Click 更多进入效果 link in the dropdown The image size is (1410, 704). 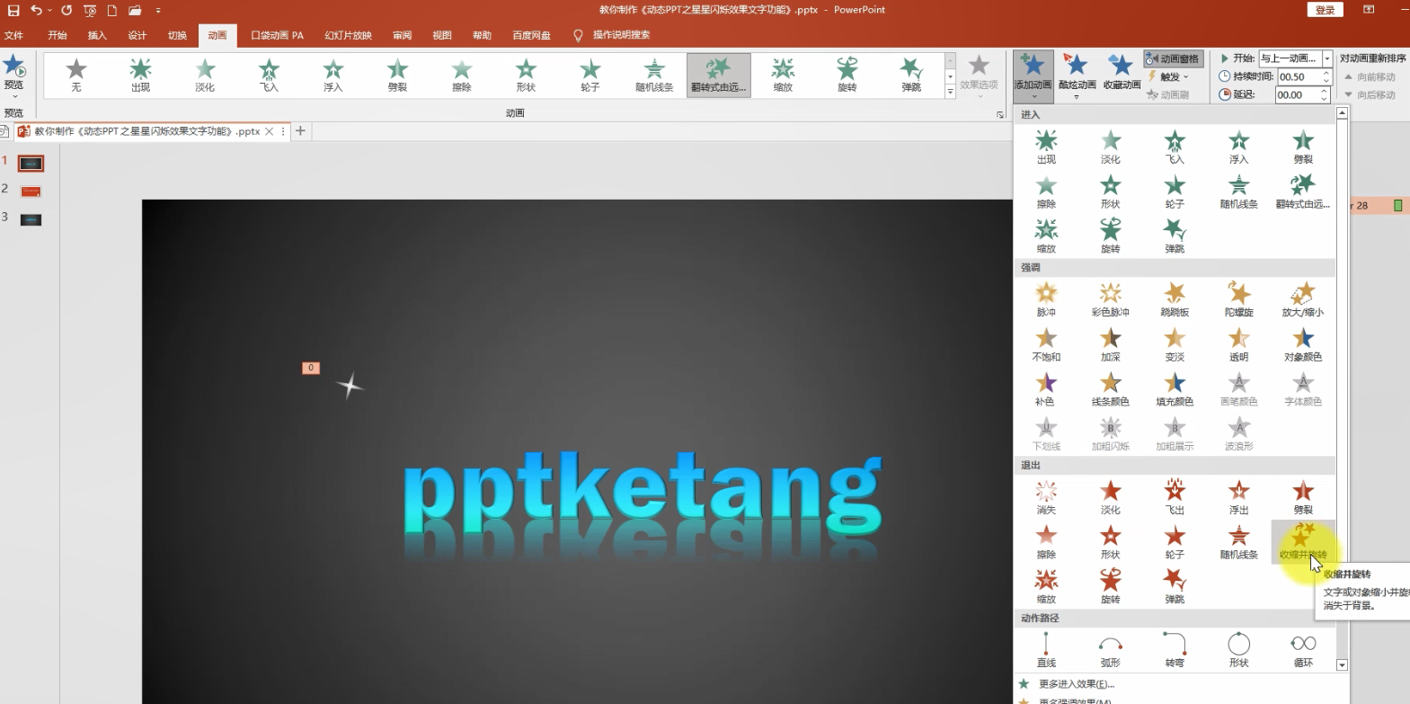coord(1076,684)
